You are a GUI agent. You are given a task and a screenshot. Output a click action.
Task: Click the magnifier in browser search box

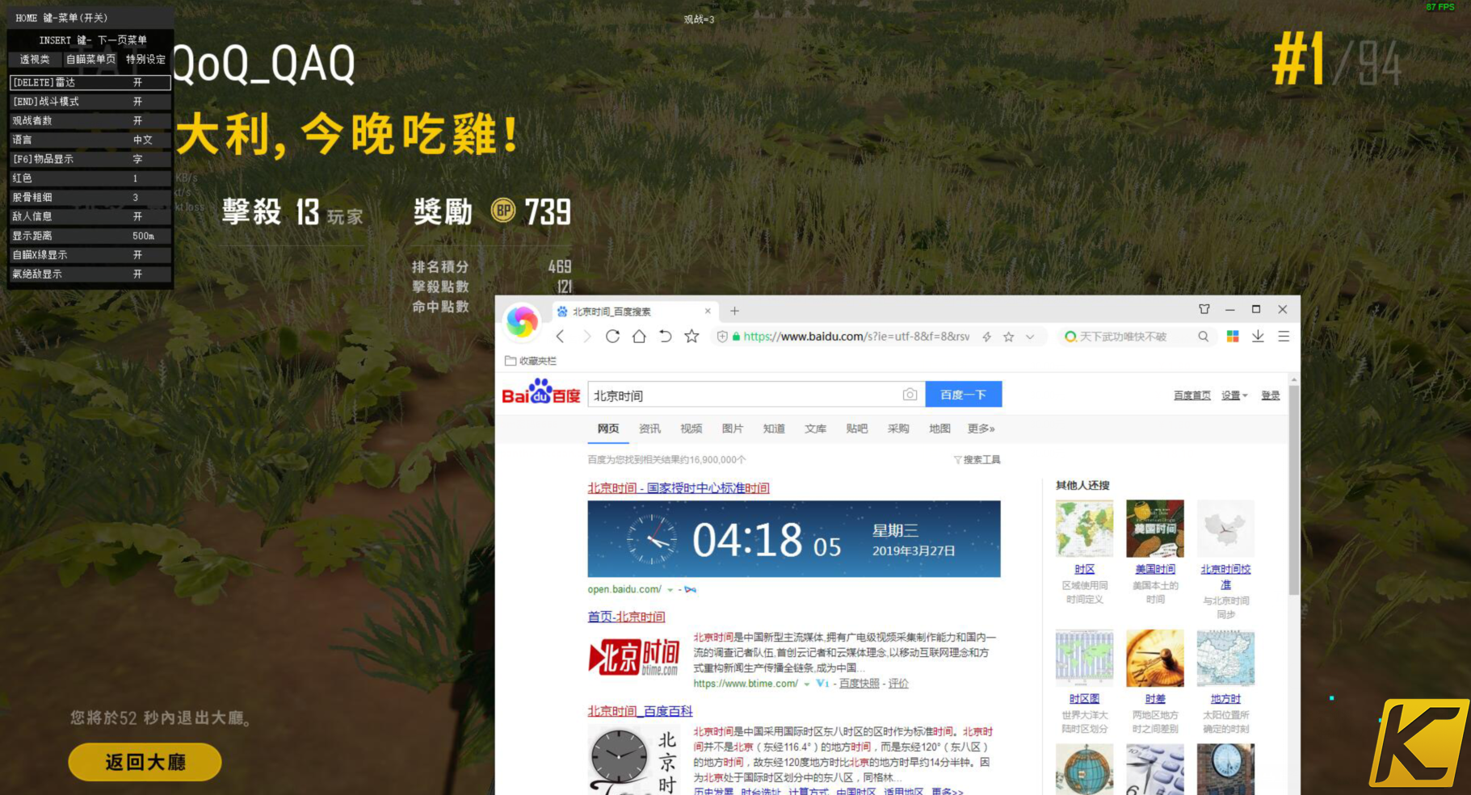click(1204, 337)
